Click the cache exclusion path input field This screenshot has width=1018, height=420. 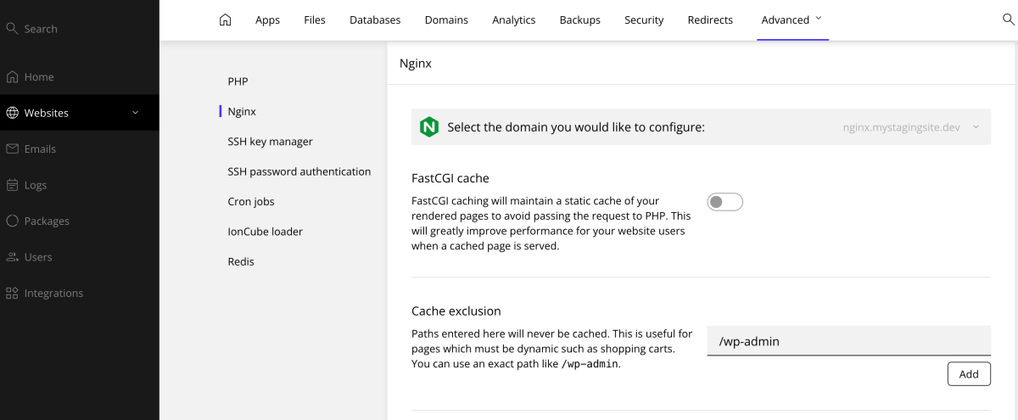tap(847, 341)
